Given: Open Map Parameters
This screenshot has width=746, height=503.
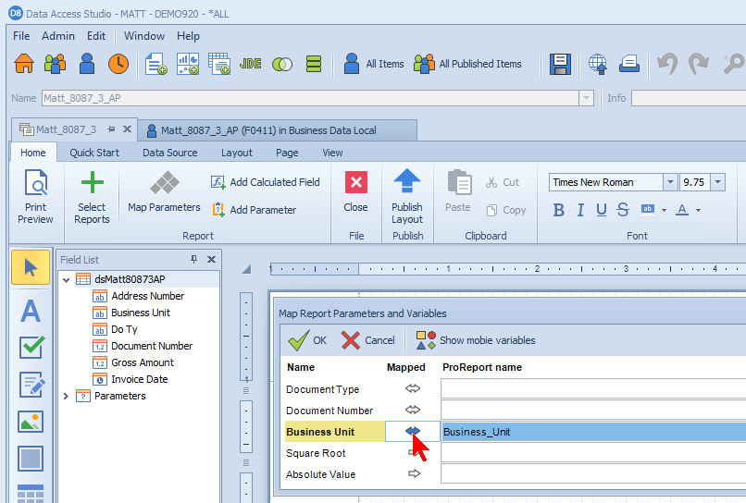Looking at the screenshot, I should pyautogui.click(x=164, y=192).
